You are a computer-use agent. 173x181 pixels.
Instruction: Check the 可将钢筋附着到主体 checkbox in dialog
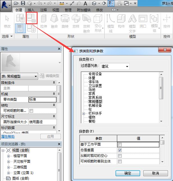(x=120, y=161)
